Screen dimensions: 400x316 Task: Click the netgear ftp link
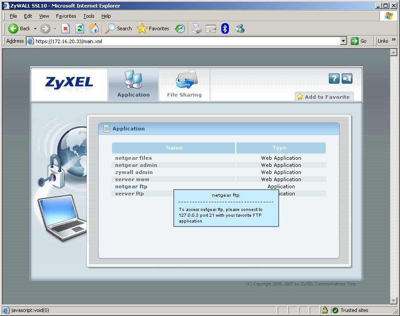pyautogui.click(x=131, y=186)
